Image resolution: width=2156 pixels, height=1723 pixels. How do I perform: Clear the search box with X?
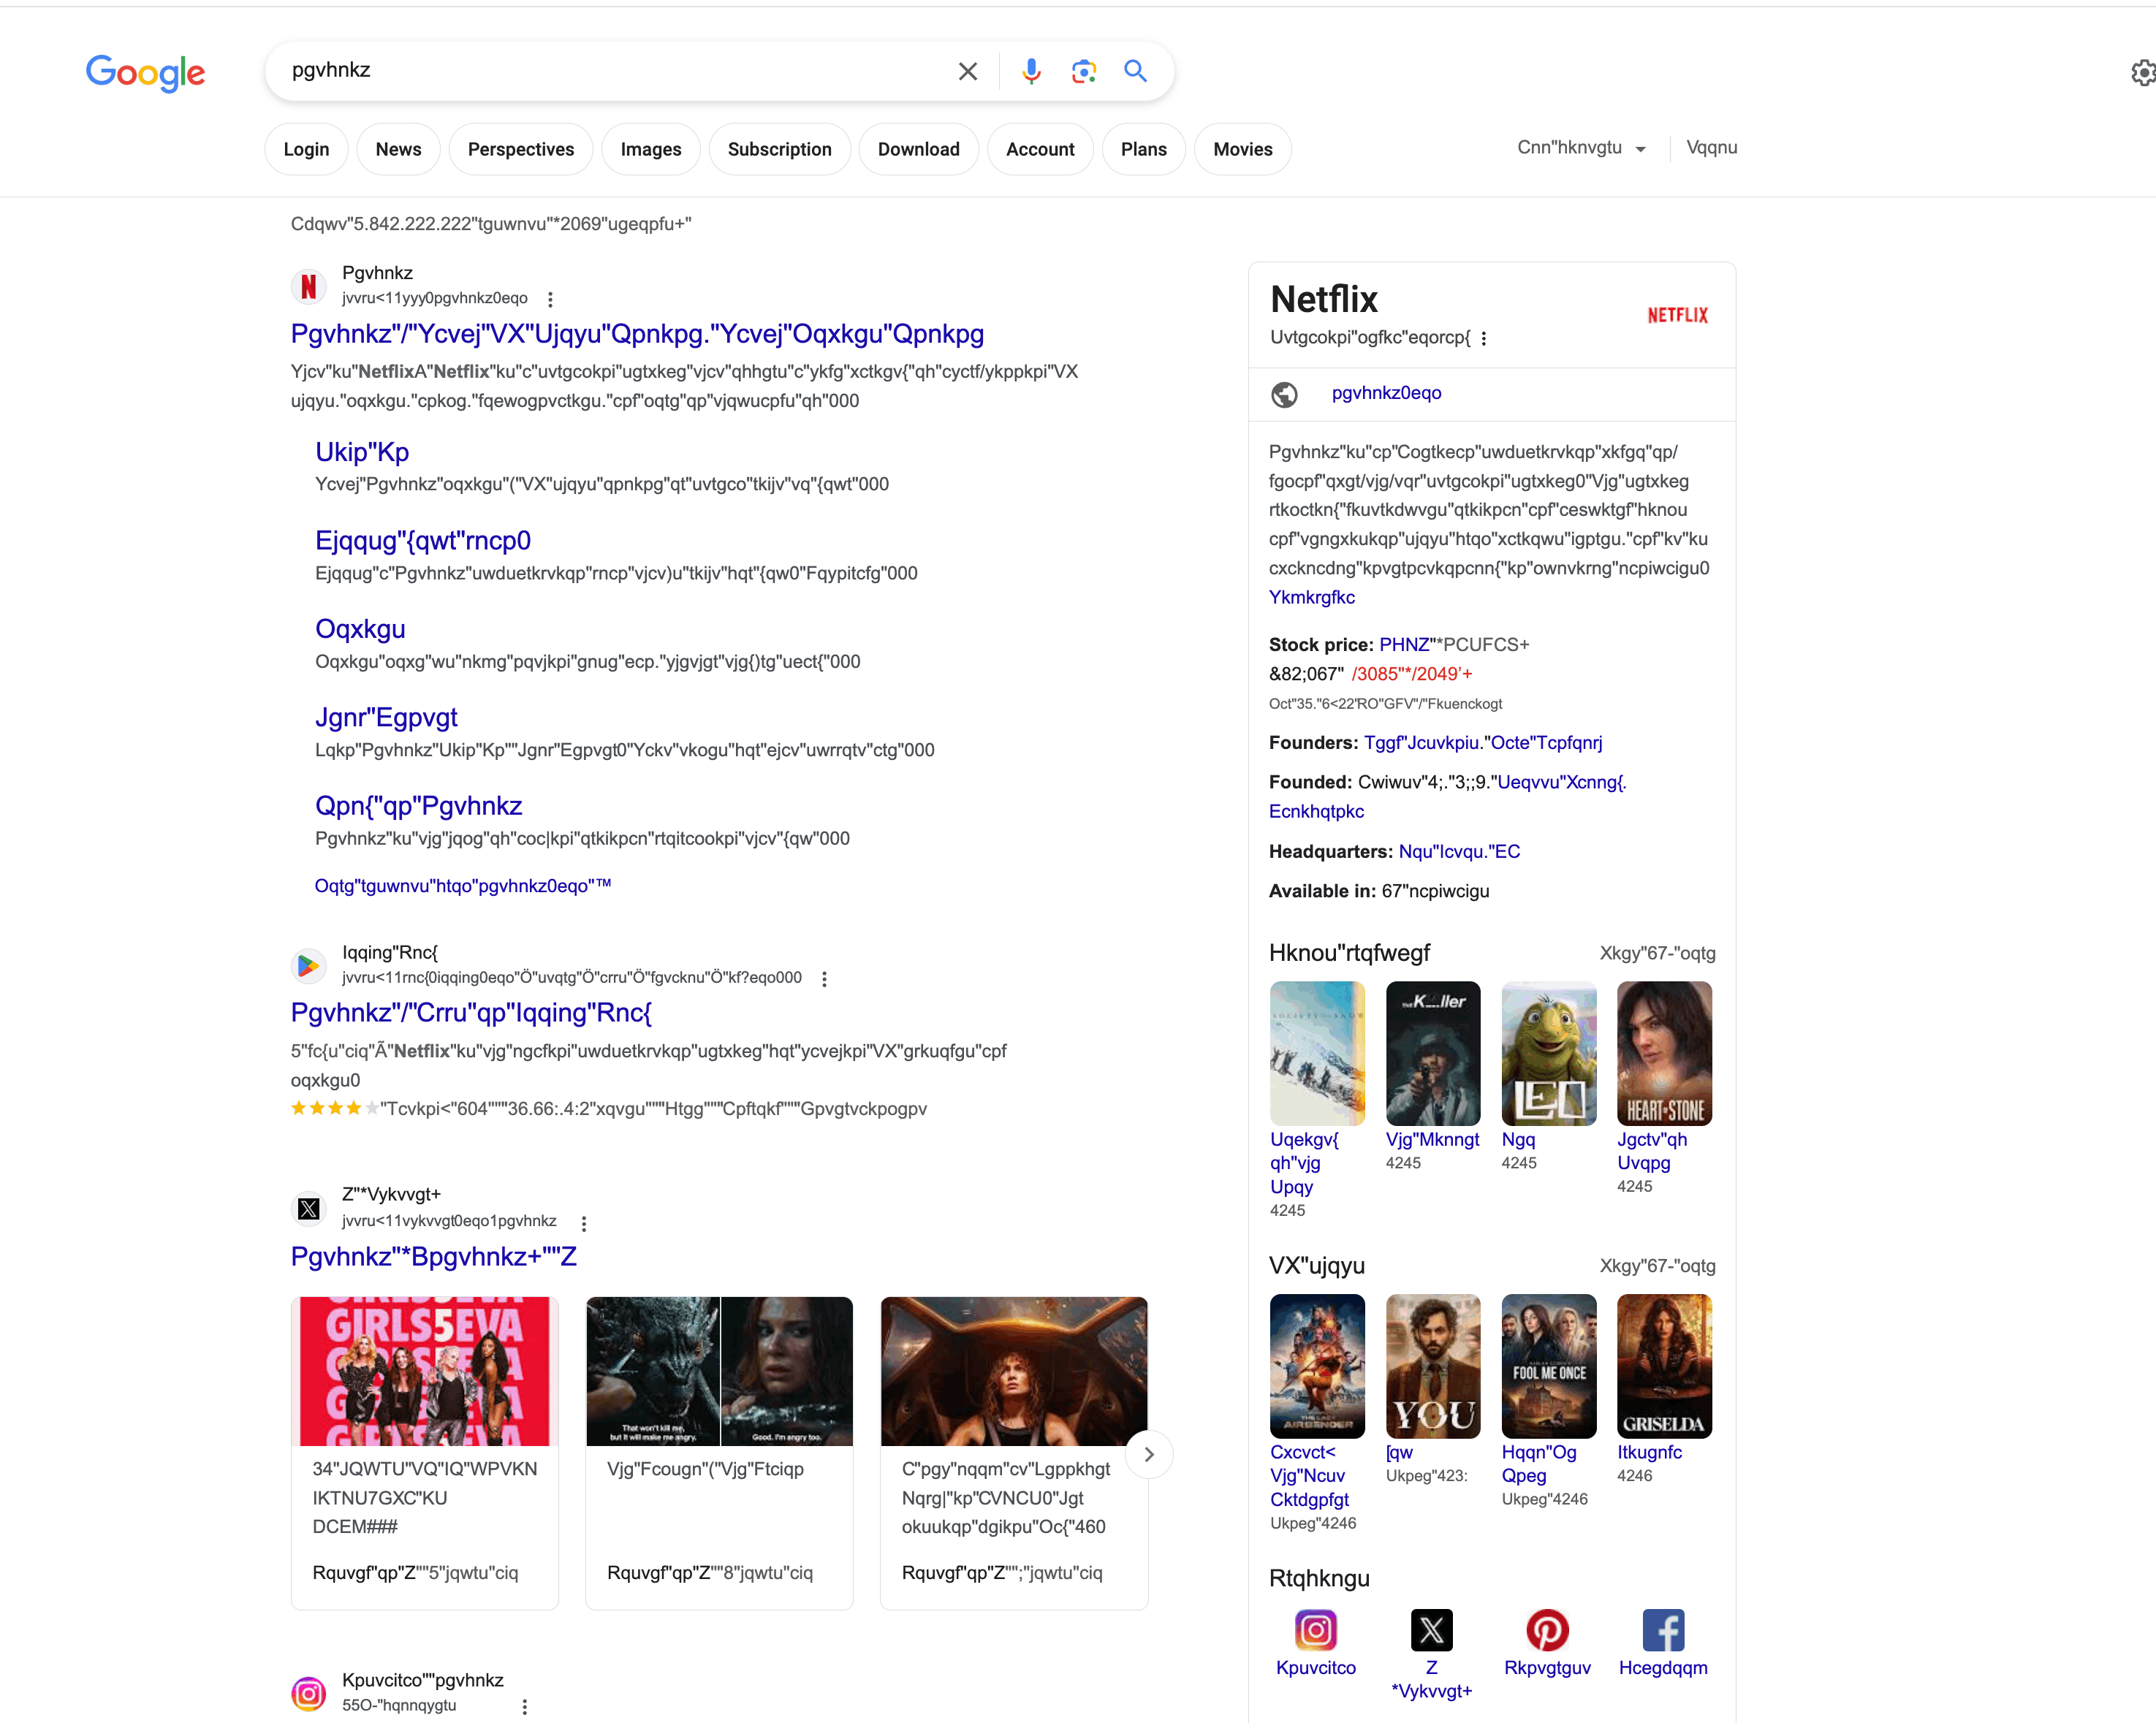967,71
